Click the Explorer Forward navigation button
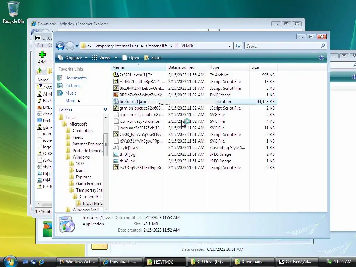 (x=70, y=46)
